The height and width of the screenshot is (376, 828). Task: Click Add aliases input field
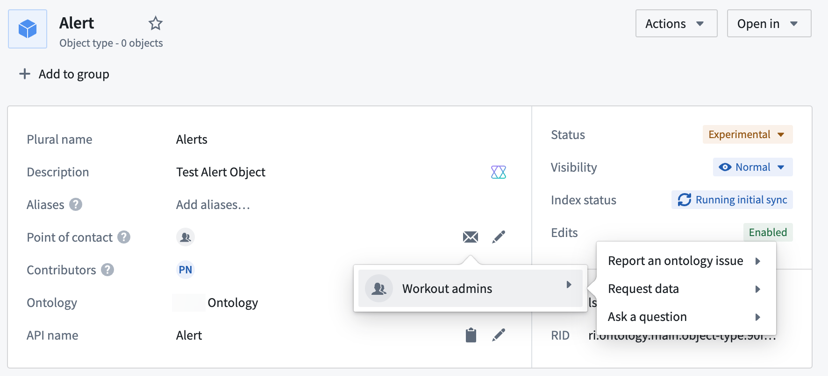click(x=213, y=205)
